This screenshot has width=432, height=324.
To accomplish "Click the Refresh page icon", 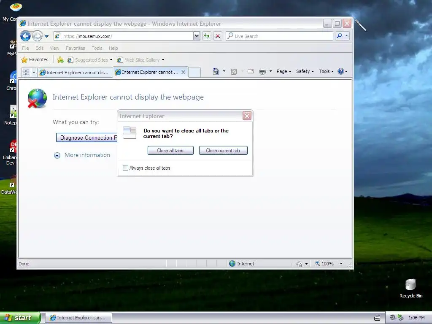I will pos(207,36).
